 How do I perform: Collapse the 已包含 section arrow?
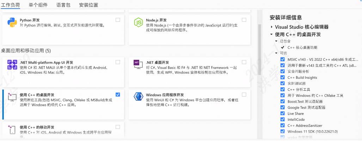click(x=276, y=41)
